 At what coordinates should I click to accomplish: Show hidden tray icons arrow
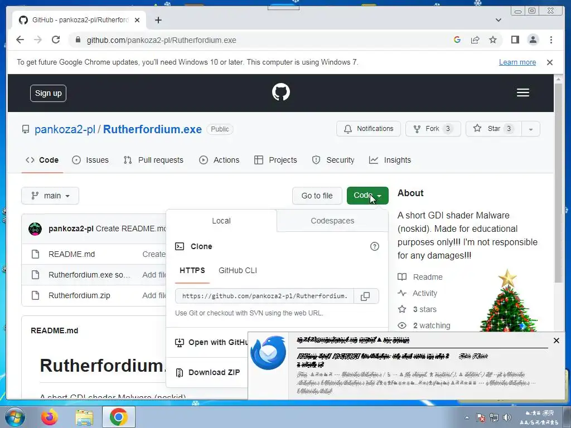(x=467, y=417)
